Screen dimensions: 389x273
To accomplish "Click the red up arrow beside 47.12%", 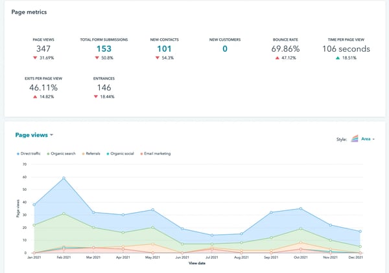I will pos(277,58).
